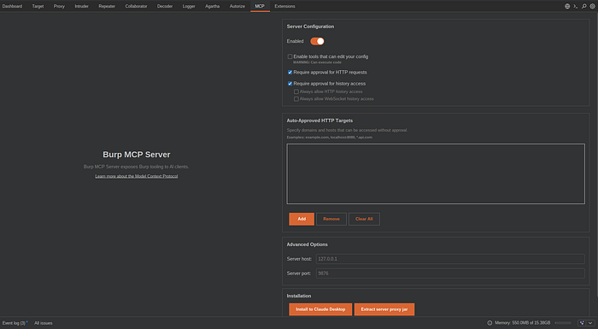Click the memory info circle icon
598x329 pixels.
tap(490, 323)
